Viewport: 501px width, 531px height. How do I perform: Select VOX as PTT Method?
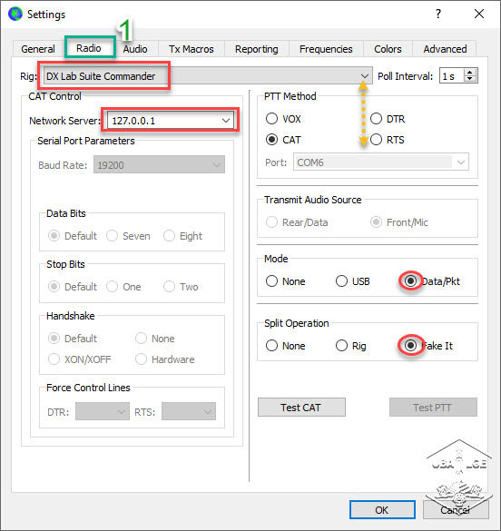271,119
